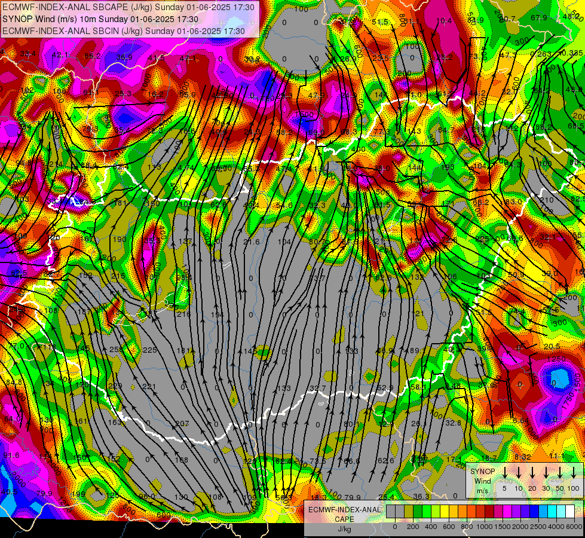Screen dimensions: 585x538
Task: Pick the dark red swatch in the CAPE legend
Action: 489,511
